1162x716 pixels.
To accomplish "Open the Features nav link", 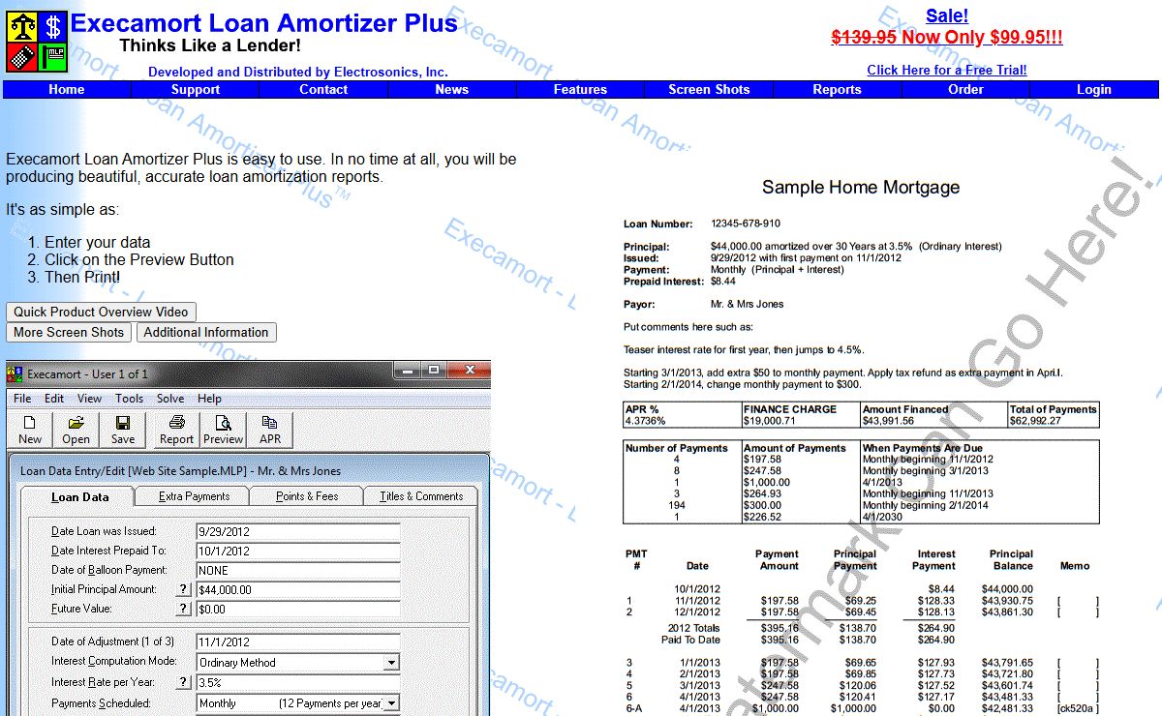I will 581,89.
